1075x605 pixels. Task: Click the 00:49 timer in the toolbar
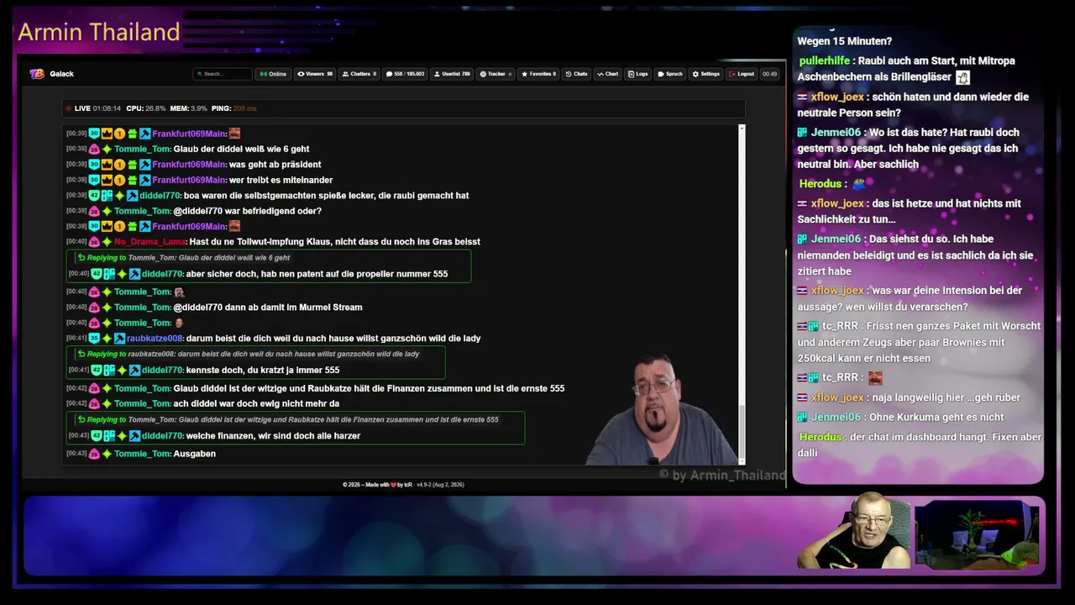tap(770, 74)
